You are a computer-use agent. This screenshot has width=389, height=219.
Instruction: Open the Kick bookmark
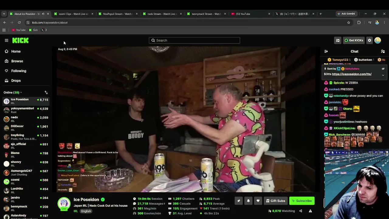click(33, 30)
